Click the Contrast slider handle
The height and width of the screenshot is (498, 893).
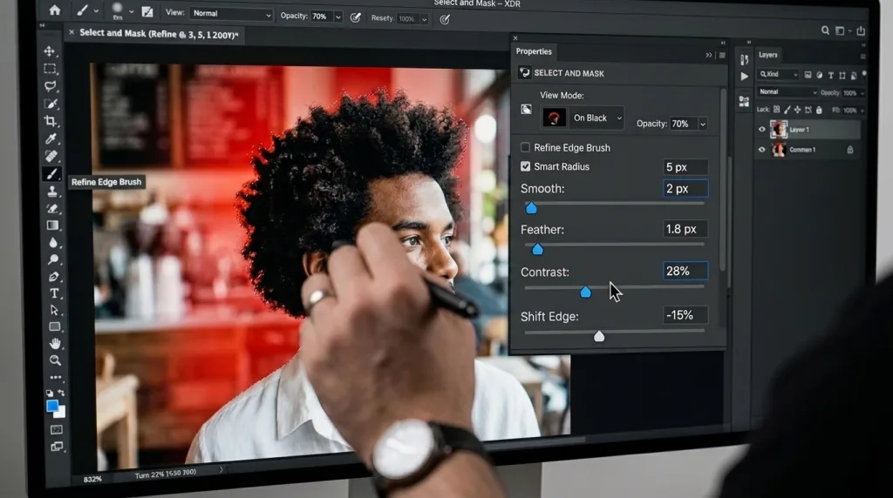point(585,293)
